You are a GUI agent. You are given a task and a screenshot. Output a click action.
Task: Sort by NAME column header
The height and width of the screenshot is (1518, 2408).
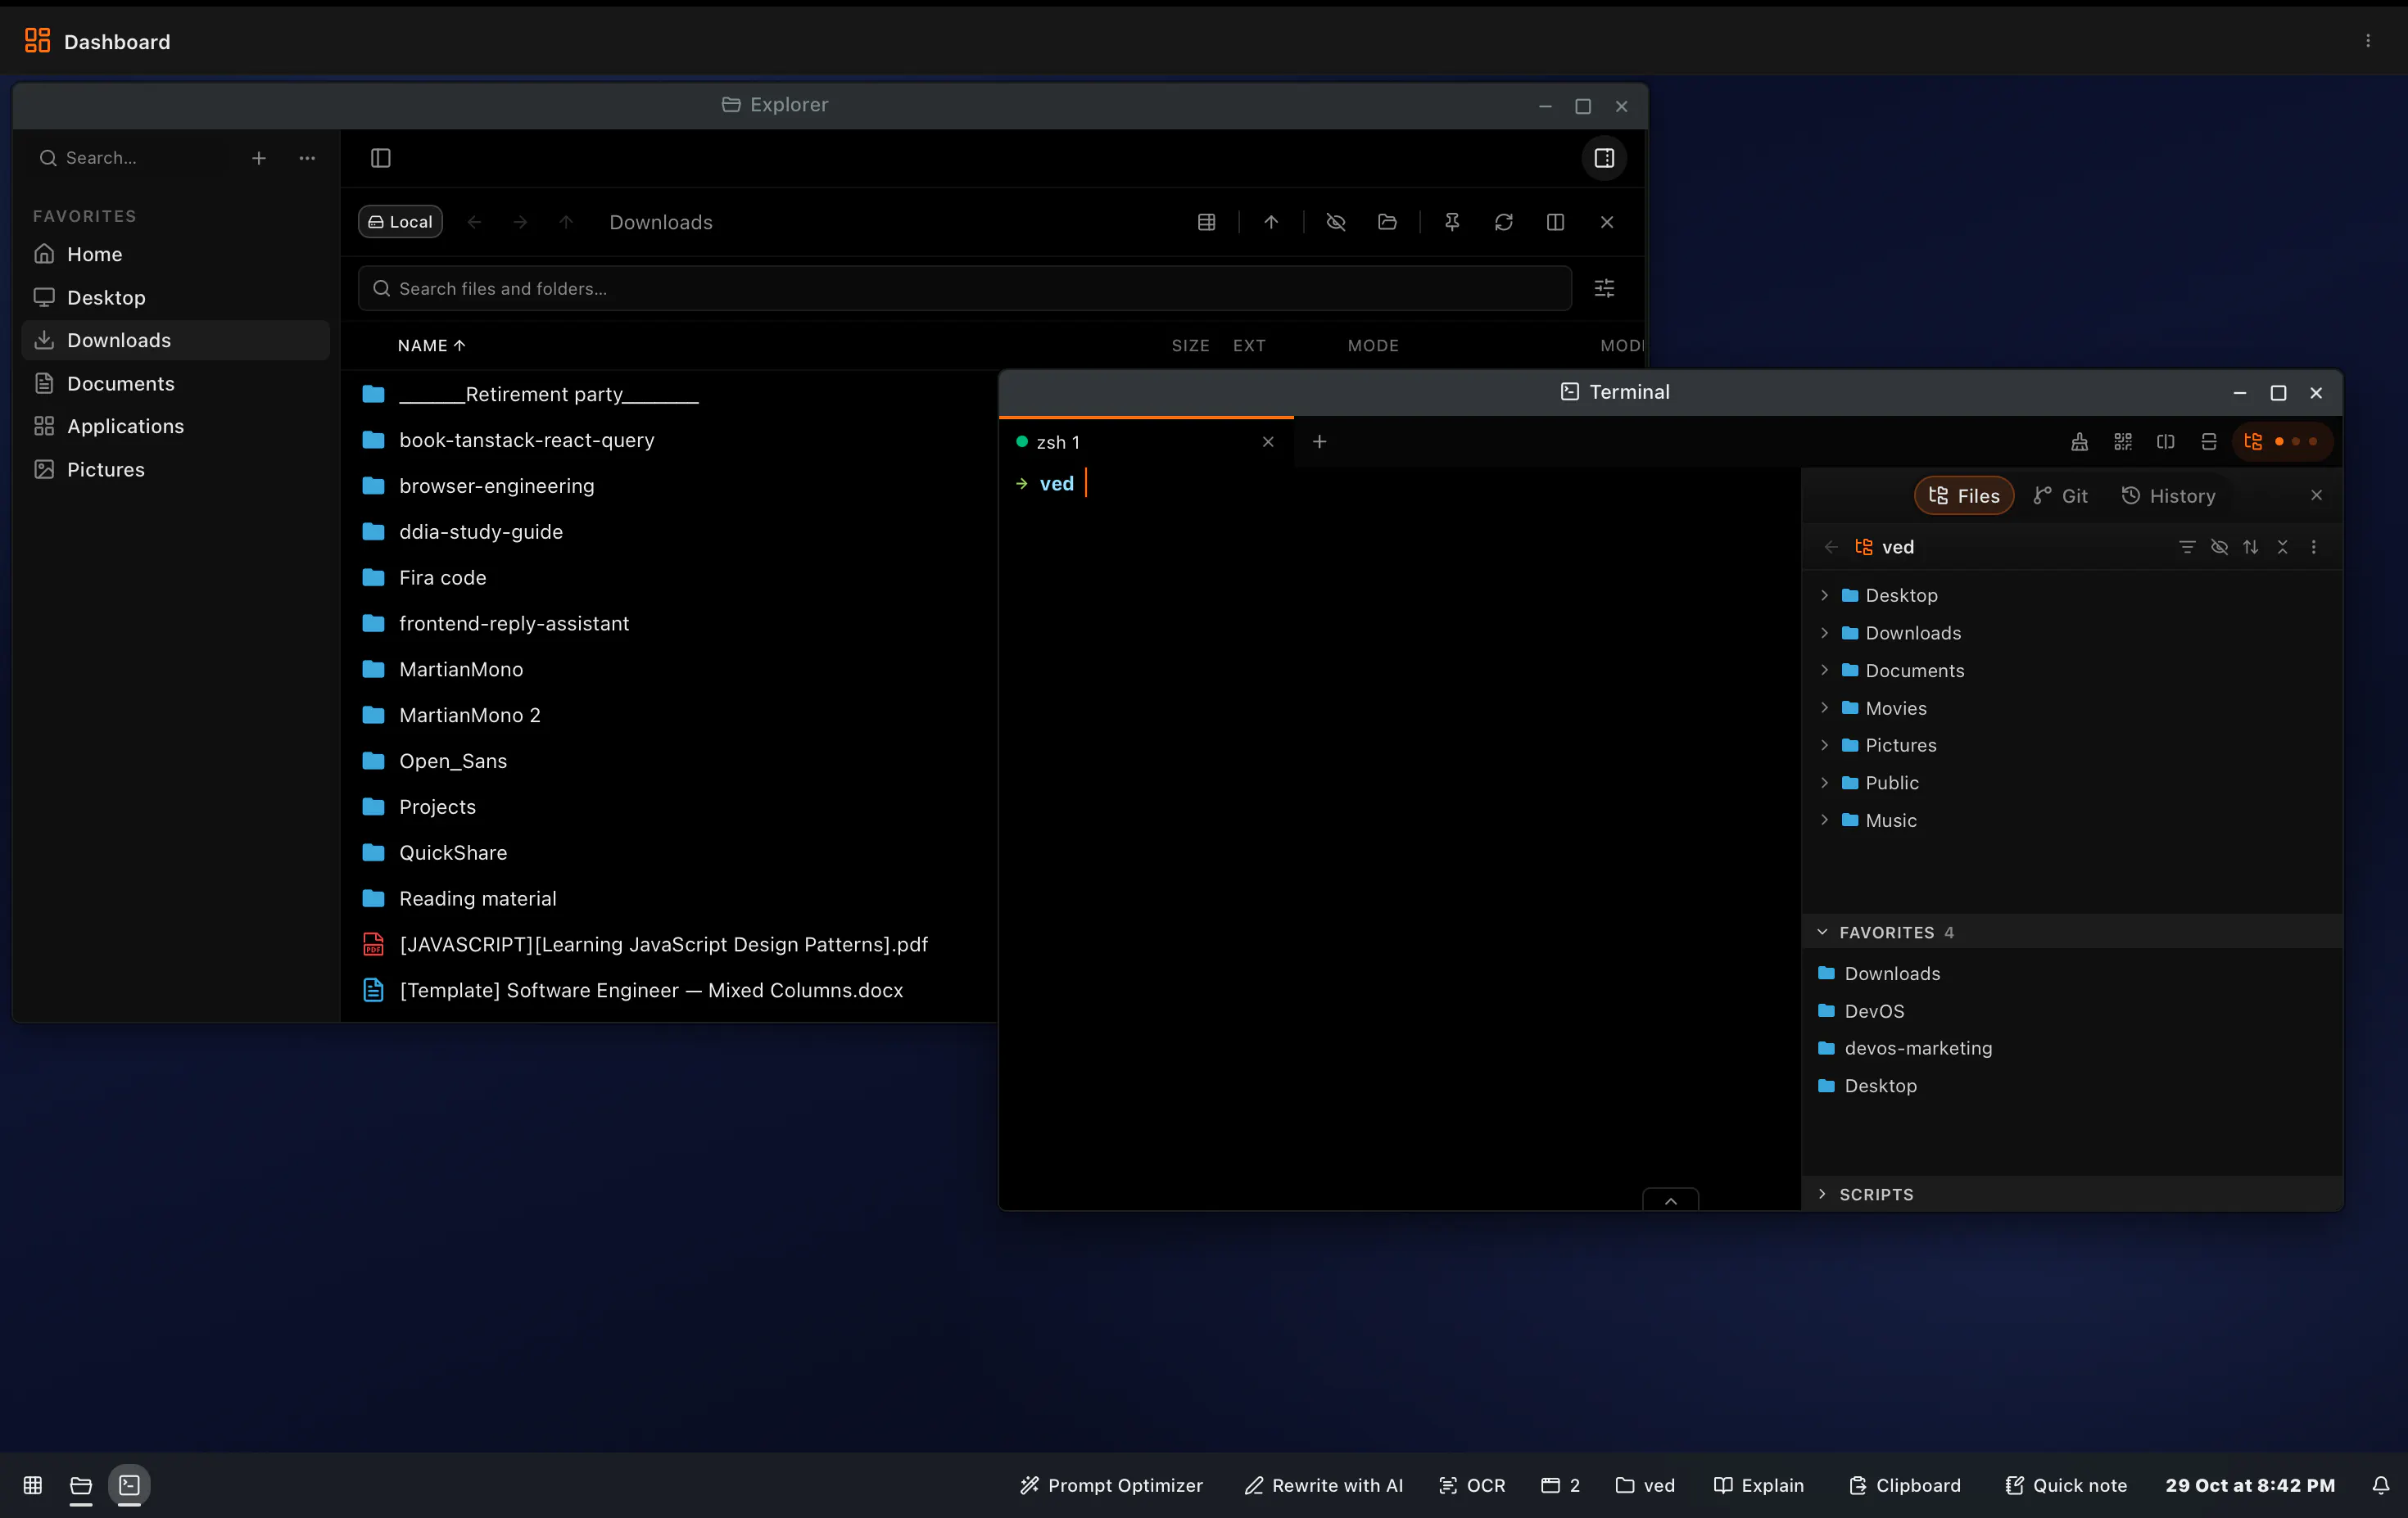pos(431,346)
